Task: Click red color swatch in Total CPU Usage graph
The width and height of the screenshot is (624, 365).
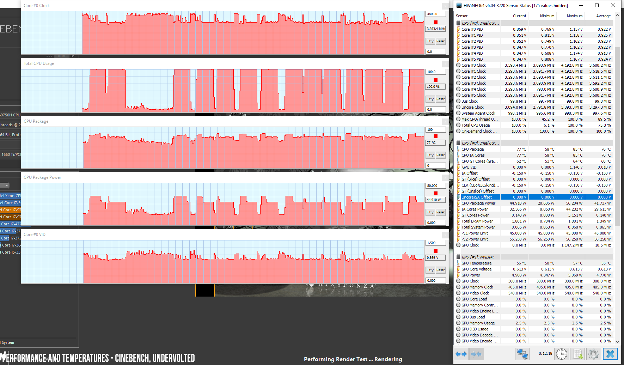Action: pos(436,80)
